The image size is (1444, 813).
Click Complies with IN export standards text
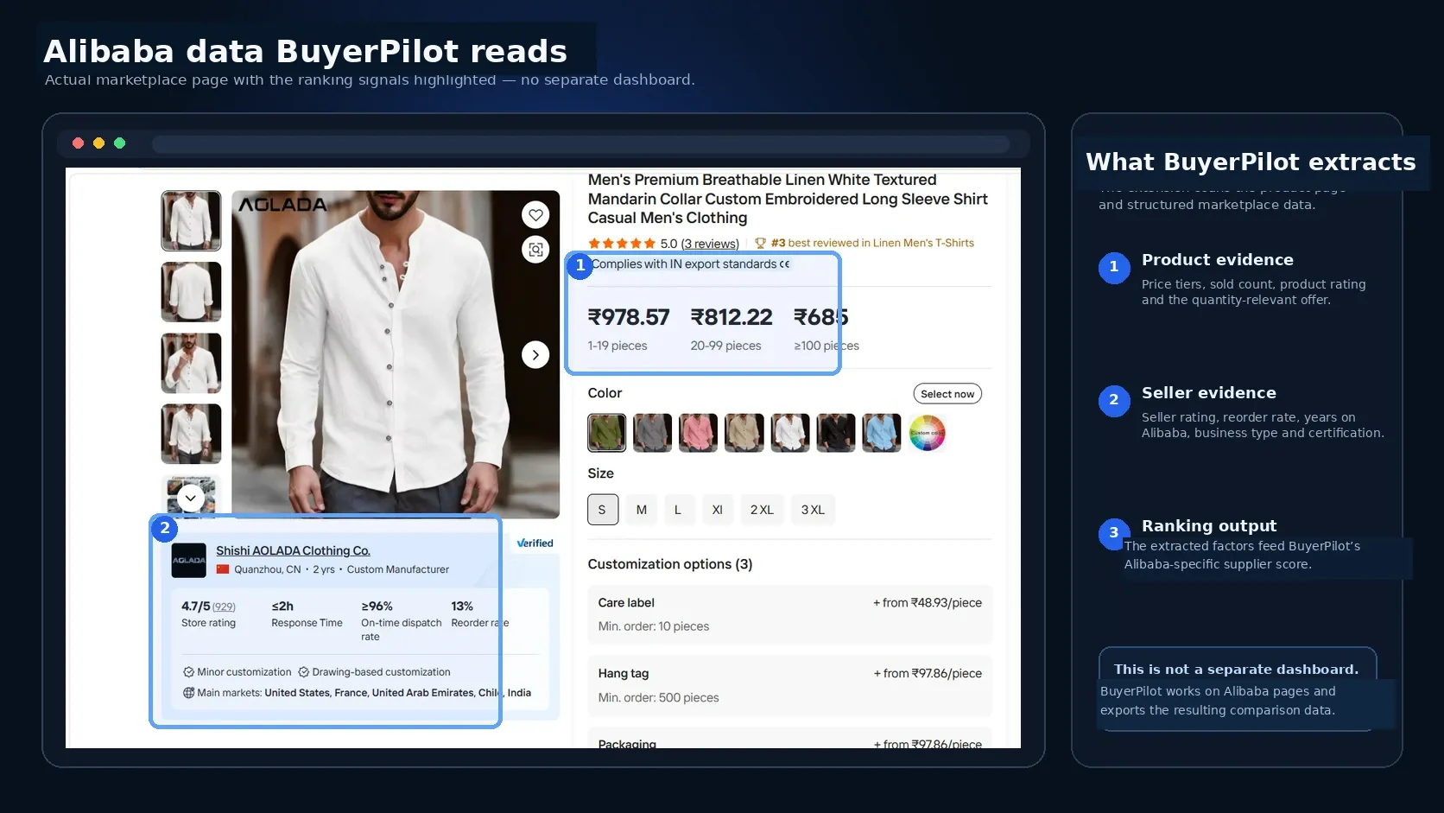point(684,264)
